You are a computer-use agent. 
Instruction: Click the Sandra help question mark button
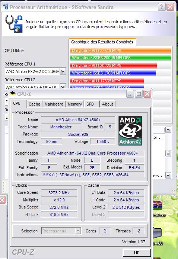click(x=162, y=7)
